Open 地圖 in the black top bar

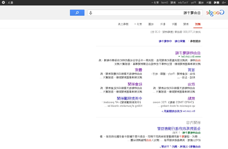click(x=201, y=3)
